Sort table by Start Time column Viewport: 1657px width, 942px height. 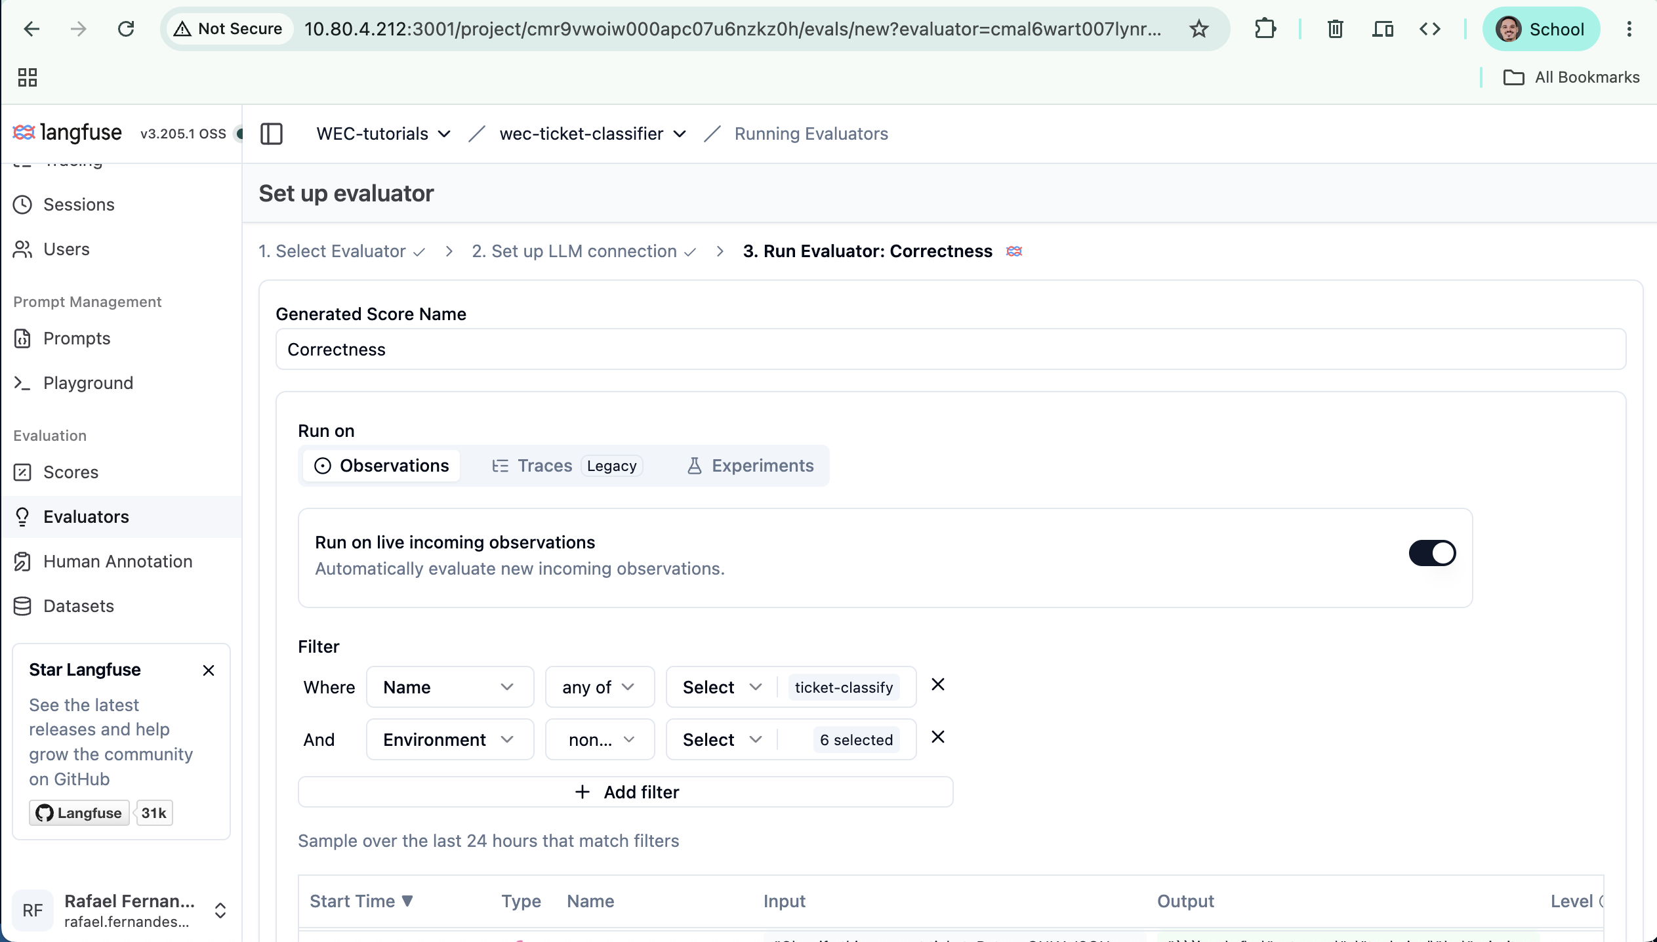point(361,901)
